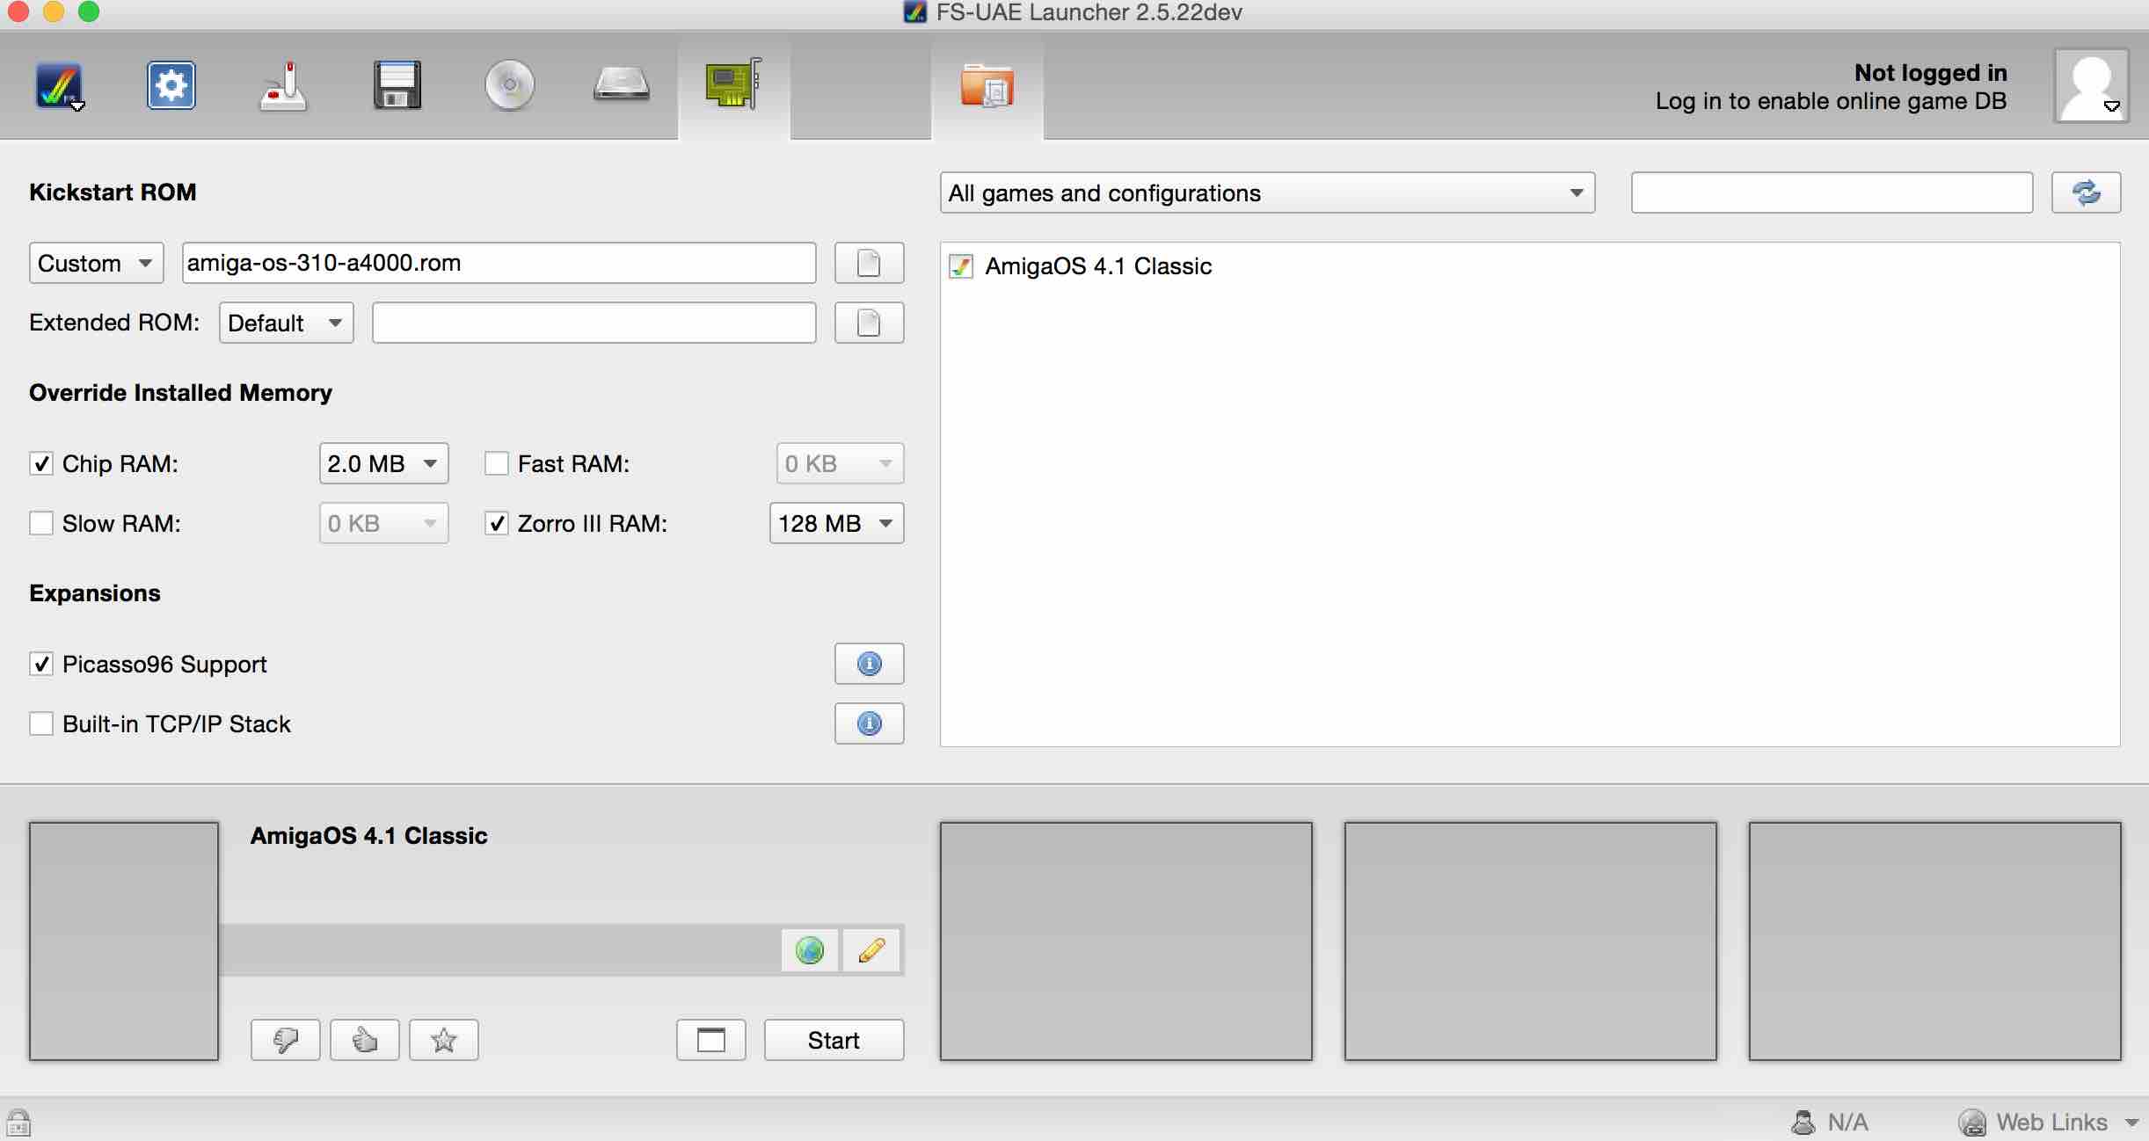Toggle the Chip RAM checkbox

pyautogui.click(x=41, y=463)
